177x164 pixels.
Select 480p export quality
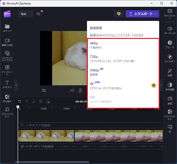[123, 45]
